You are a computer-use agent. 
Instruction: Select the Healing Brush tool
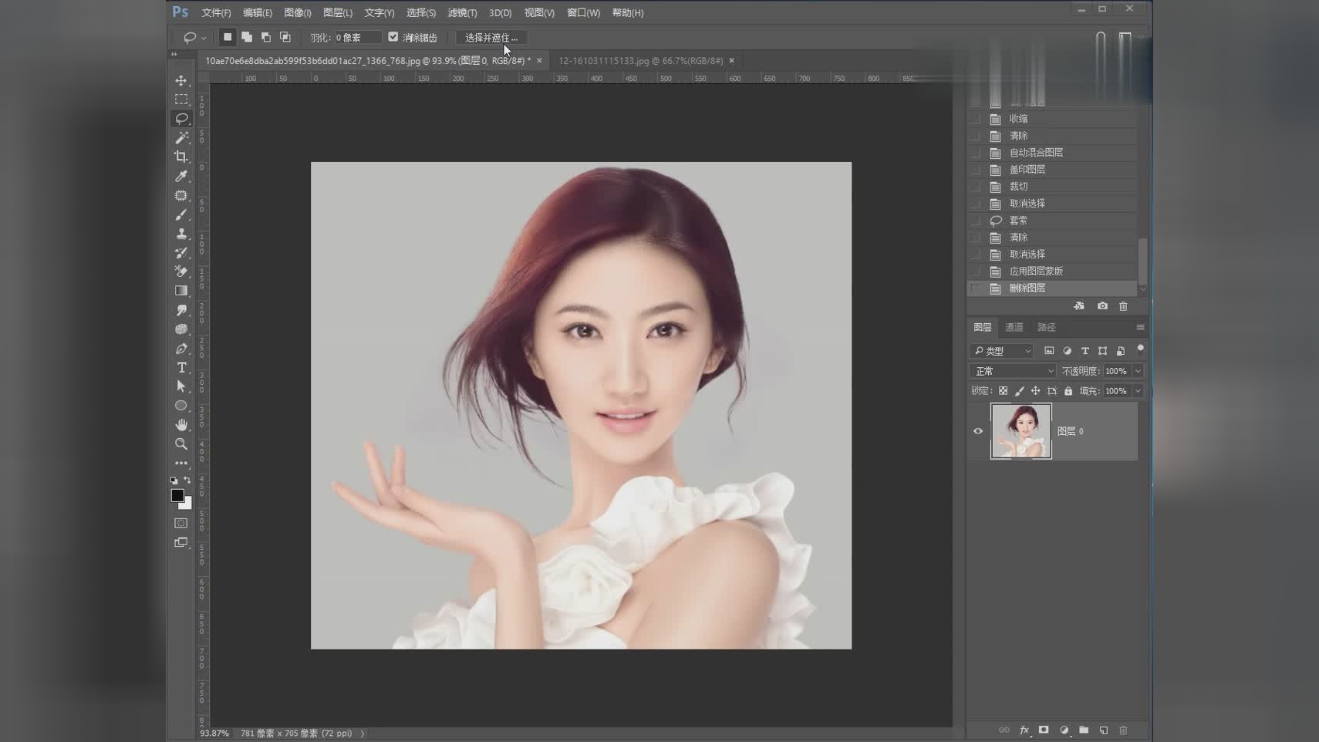click(x=181, y=195)
